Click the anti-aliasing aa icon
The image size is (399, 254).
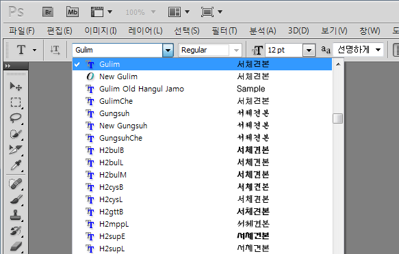tap(326, 49)
